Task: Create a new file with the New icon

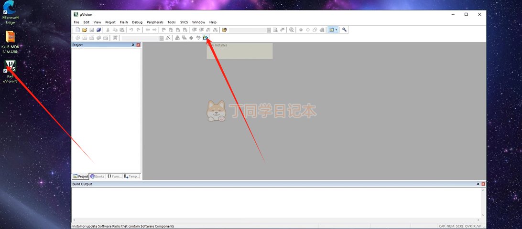Action: [77, 30]
